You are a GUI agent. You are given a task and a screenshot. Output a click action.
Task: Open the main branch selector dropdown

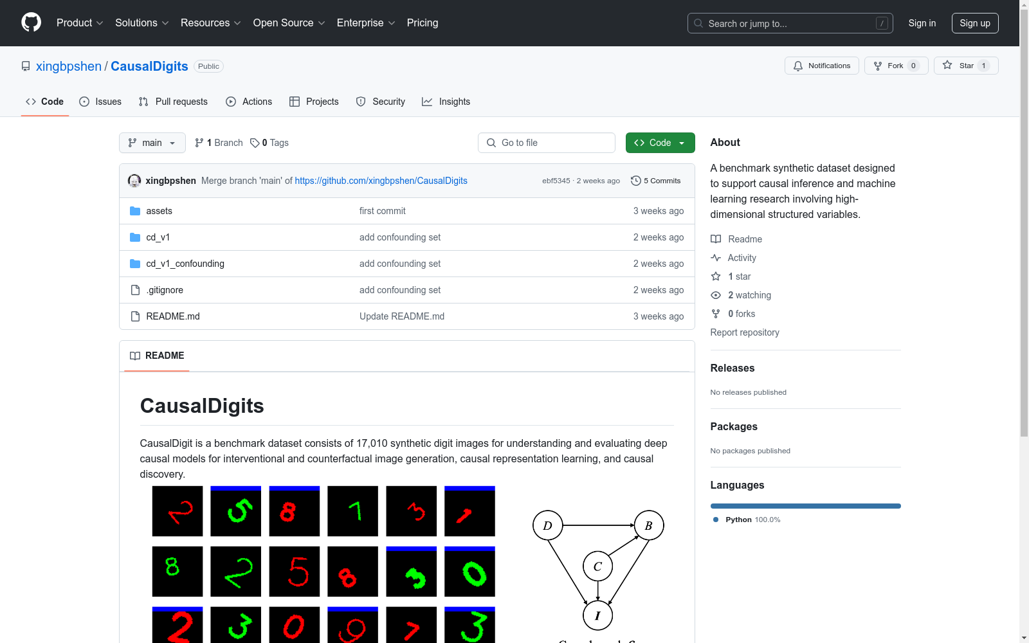point(152,143)
